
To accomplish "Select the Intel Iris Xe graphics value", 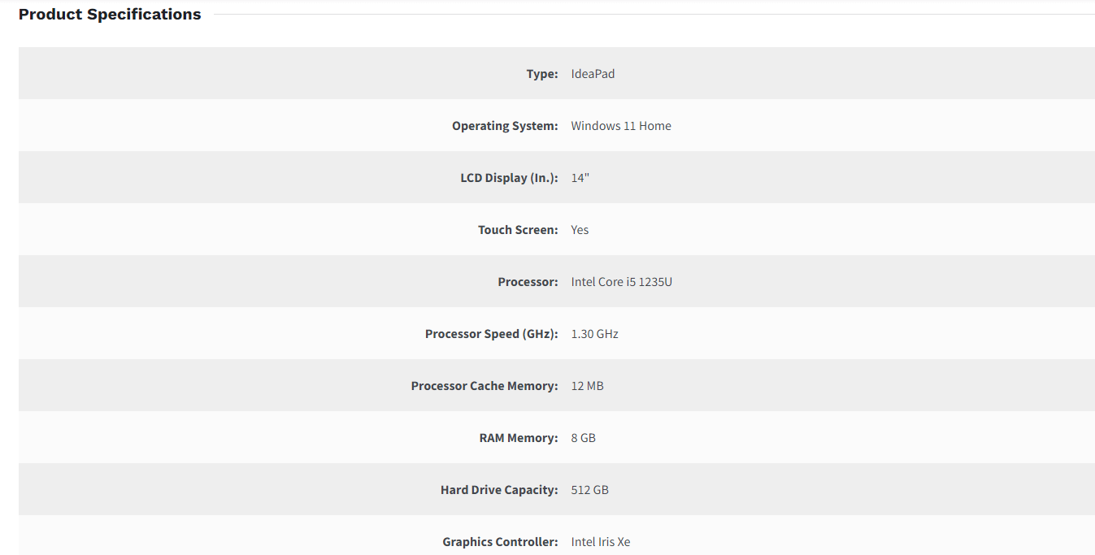I will [x=600, y=542].
